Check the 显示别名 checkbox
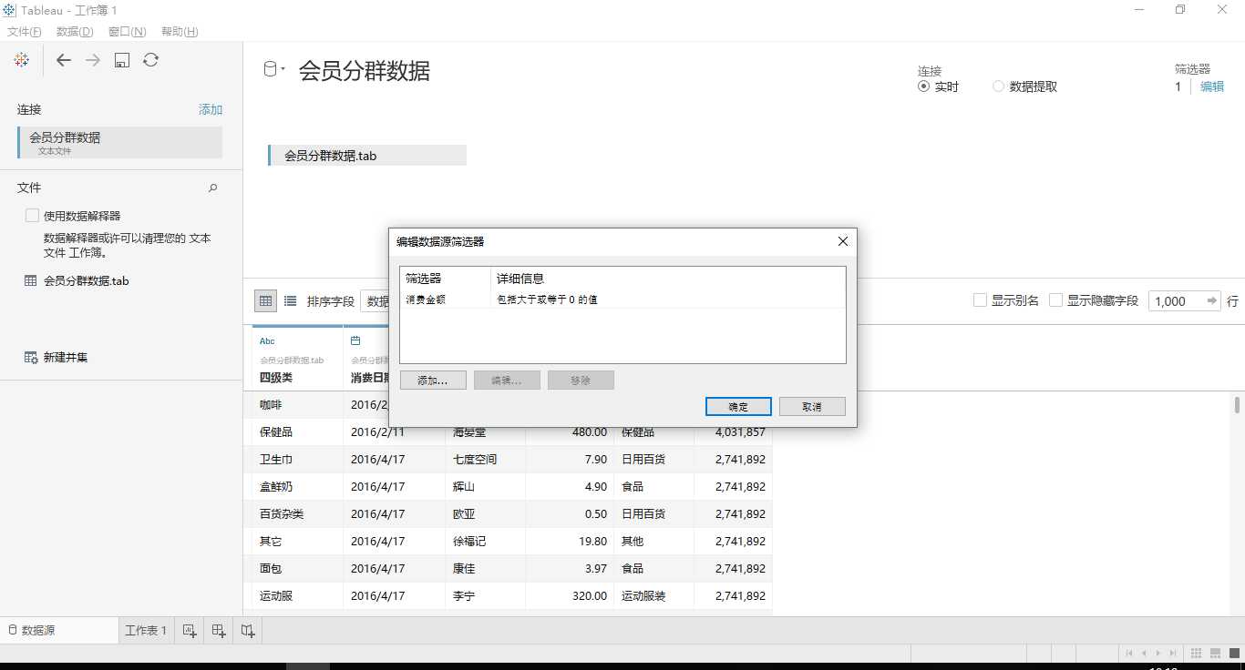1245x670 pixels. pyautogui.click(x=980, y=300)
